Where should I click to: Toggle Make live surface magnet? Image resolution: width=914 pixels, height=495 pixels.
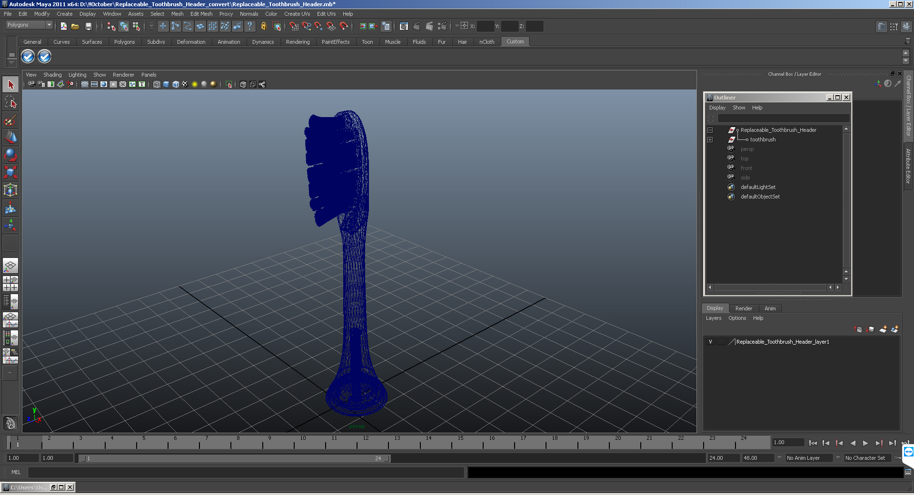[343, 26]
